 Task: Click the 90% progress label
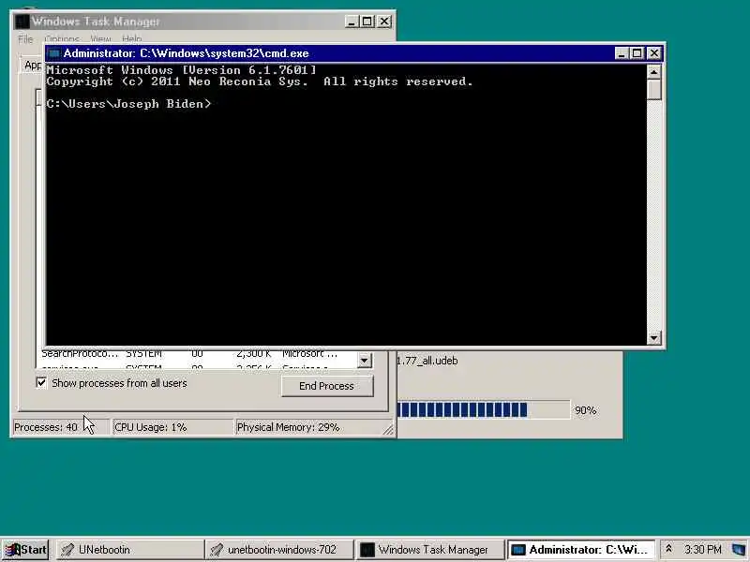585,410
